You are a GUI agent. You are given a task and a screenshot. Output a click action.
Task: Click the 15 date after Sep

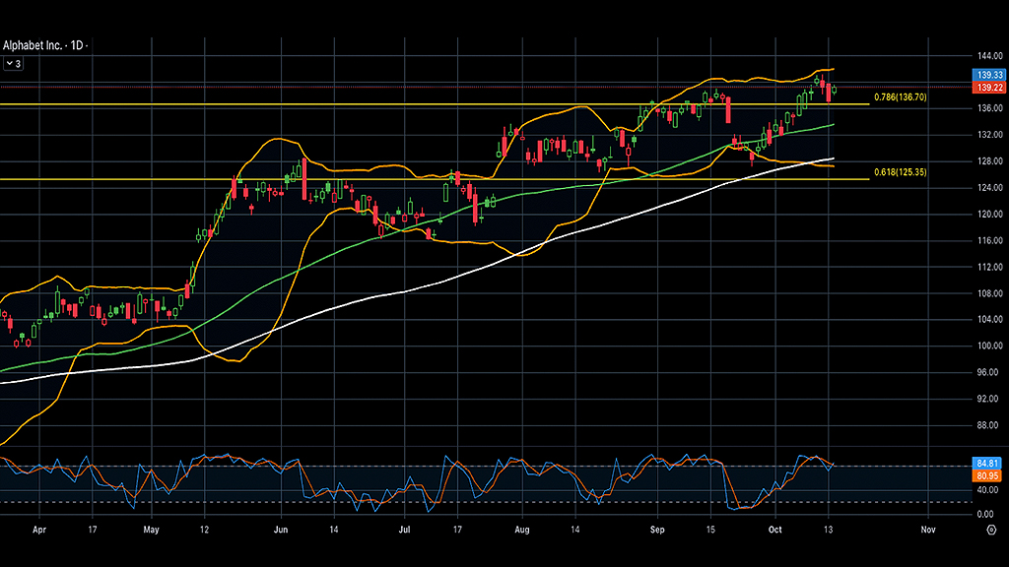tap(710, 530)
